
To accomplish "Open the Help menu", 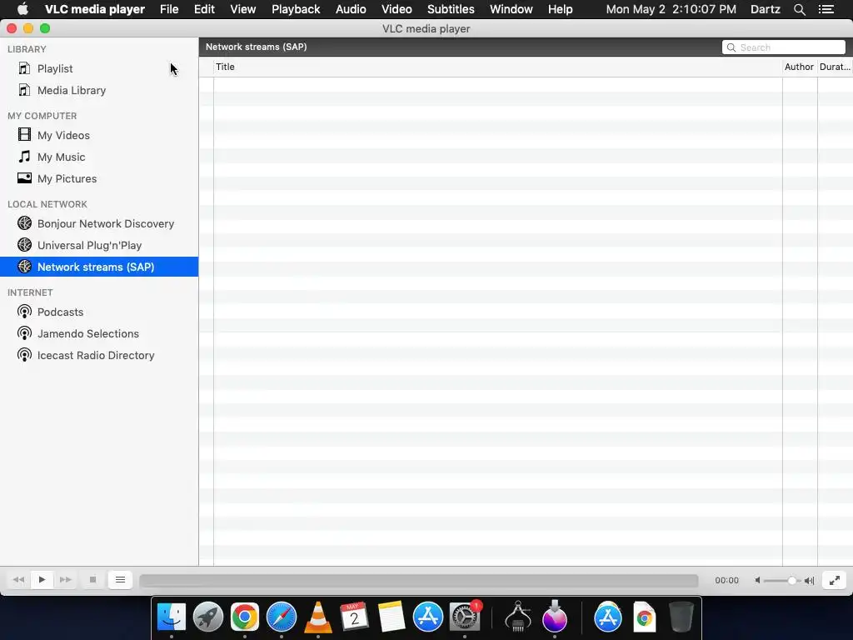I will 561,9.
